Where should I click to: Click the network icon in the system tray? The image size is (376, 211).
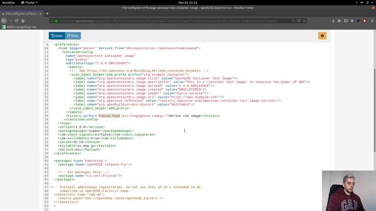[x=357, y=2]
